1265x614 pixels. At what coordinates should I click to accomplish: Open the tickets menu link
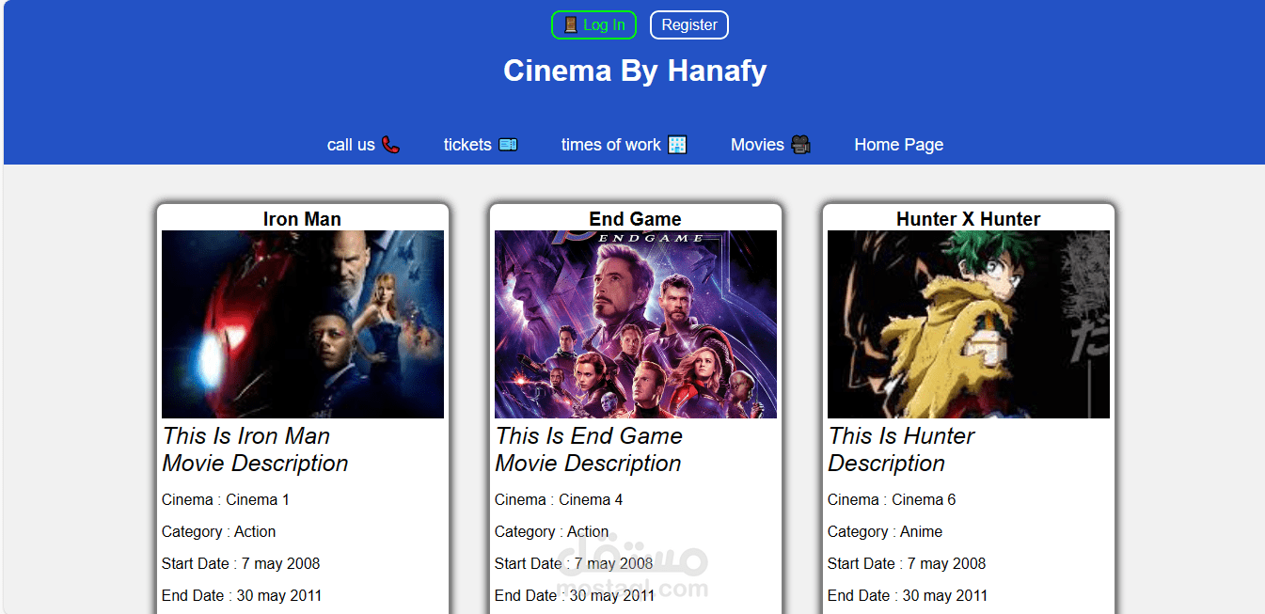coord(481,145)
